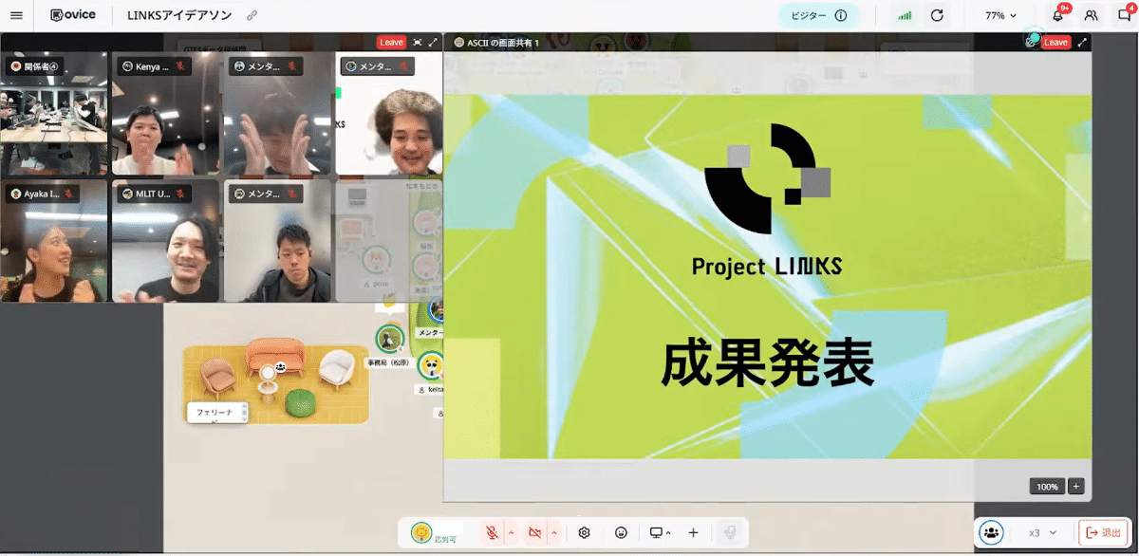Open the 77% zoom level dropdown
This screenshot has width=1139, height=556.
(1000, 15)
